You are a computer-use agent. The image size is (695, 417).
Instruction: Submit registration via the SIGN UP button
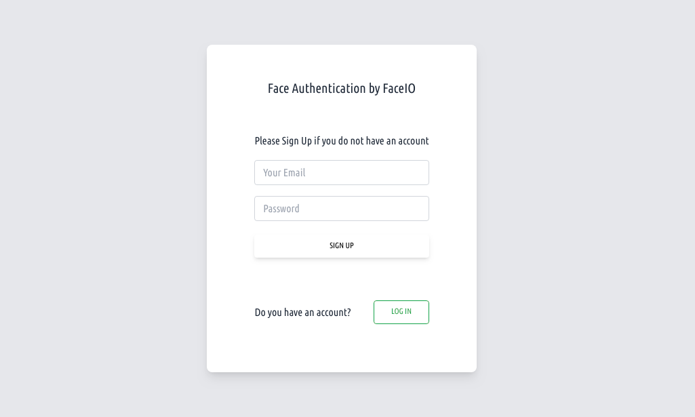[x=341, y=245]
